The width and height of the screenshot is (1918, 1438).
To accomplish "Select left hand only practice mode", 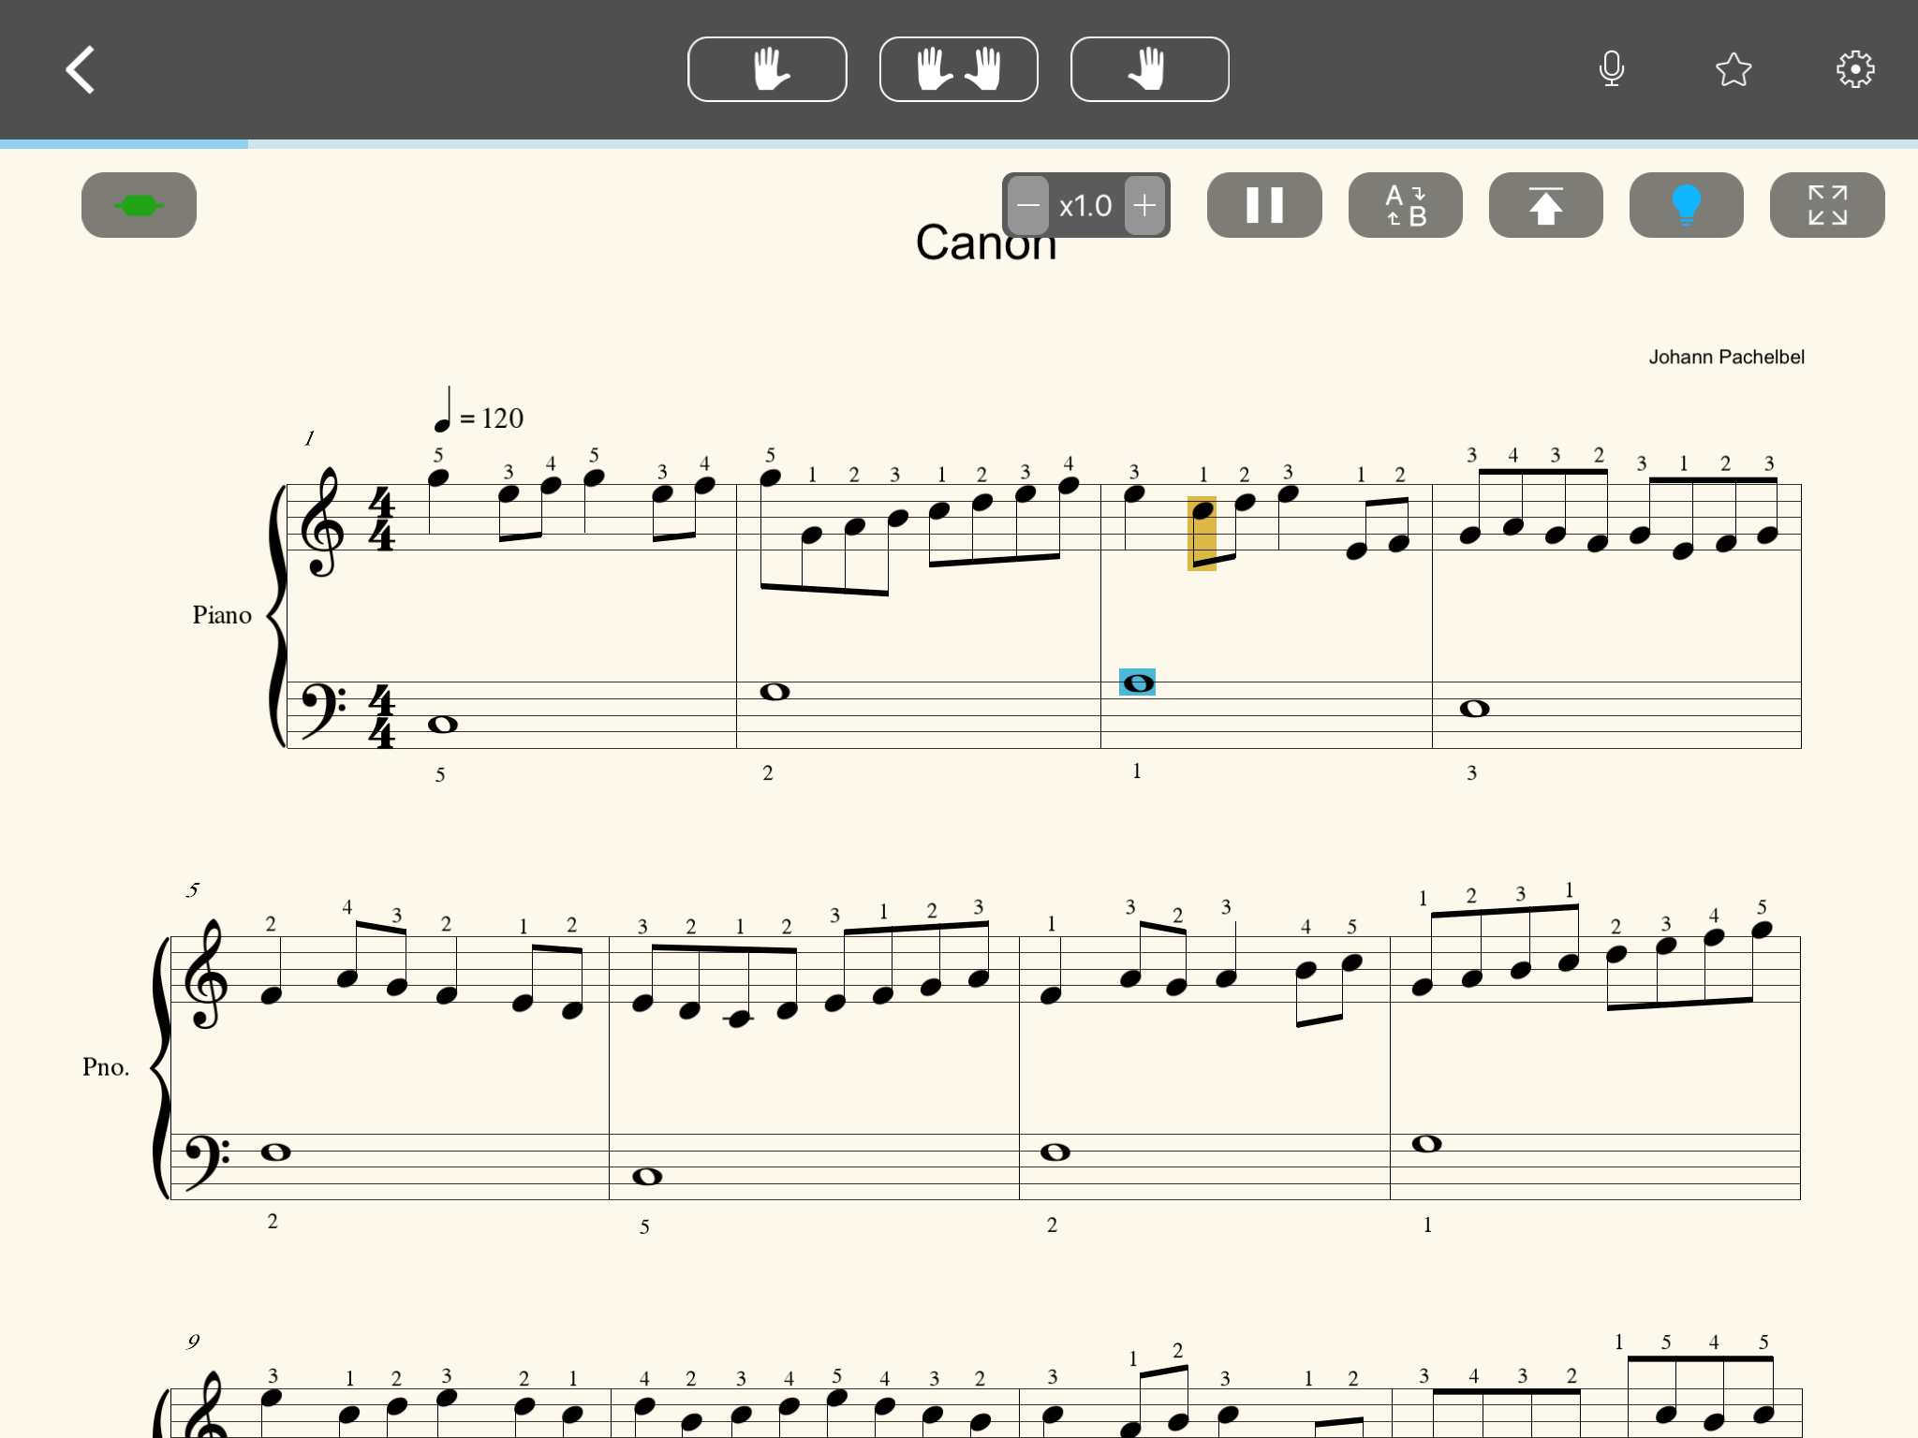I will (x=767, y=69).
